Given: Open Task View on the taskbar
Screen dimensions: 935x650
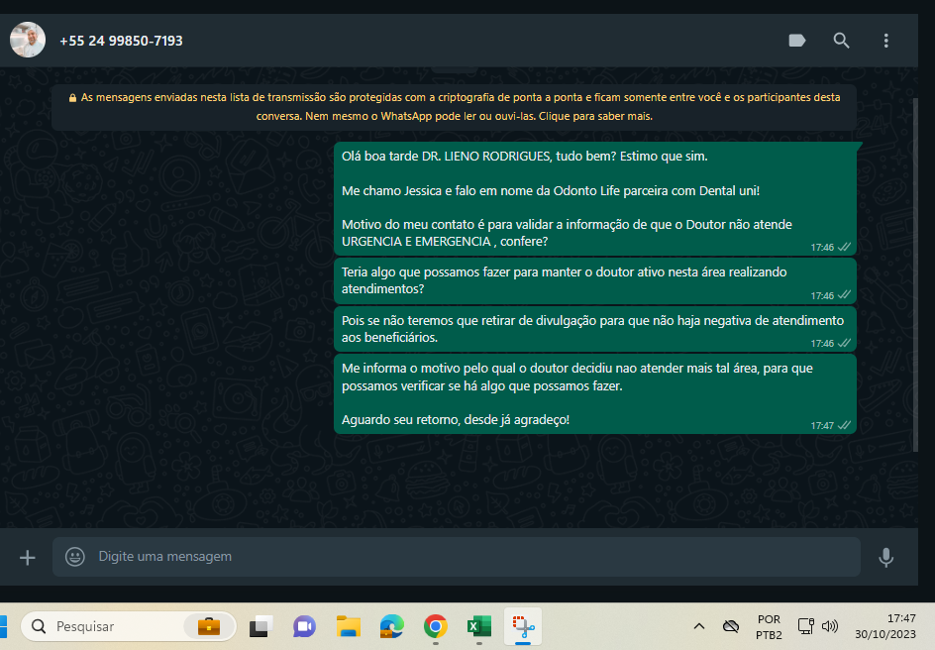Looking at the screenshot, I should [x=260, y=626].
